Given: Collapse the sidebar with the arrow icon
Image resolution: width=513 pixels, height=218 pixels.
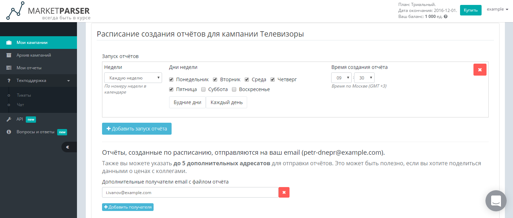Looking at the screenshot, I should pos(69,147).
